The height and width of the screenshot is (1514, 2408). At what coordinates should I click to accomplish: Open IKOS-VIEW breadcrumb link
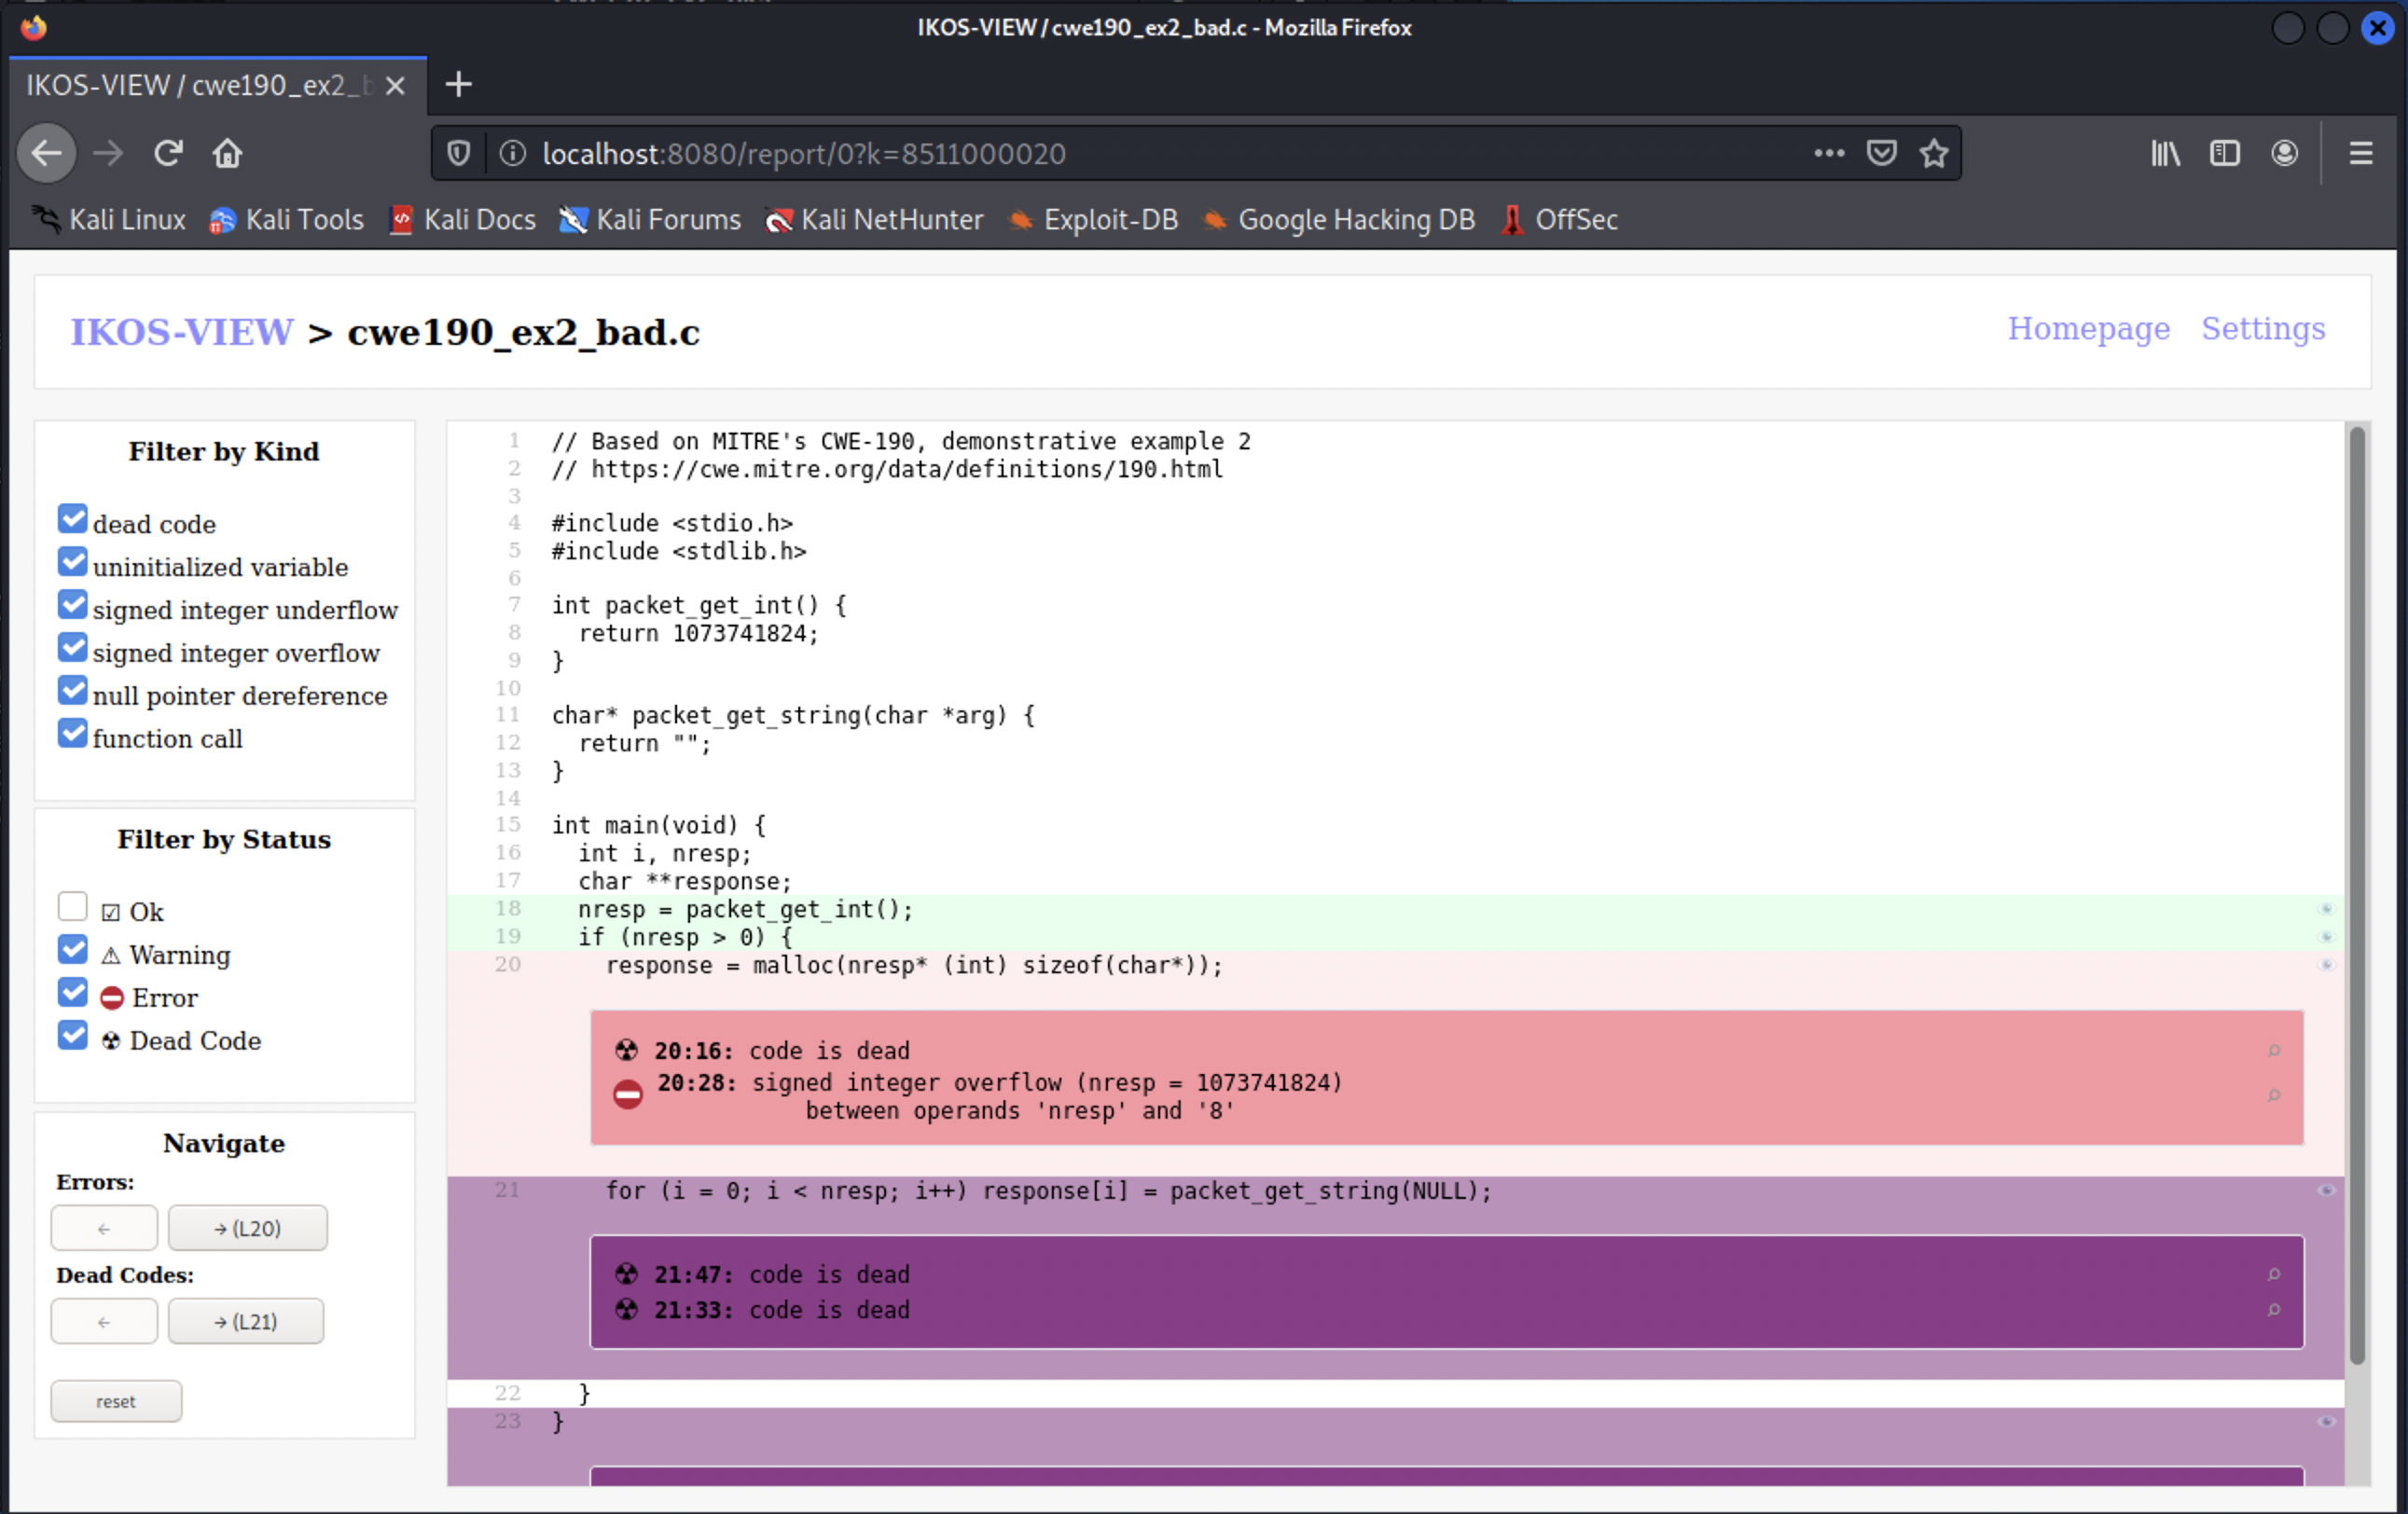tap(182, 332)
